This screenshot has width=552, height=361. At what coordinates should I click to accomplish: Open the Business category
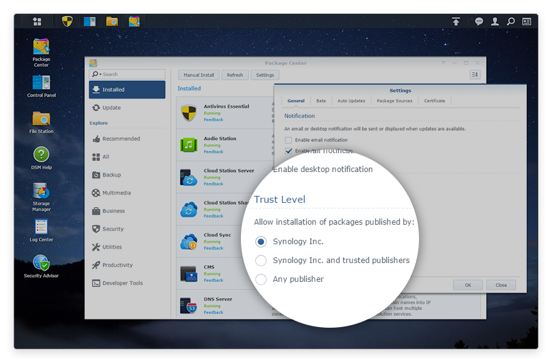pyautogui.click(x=127, y=211)
